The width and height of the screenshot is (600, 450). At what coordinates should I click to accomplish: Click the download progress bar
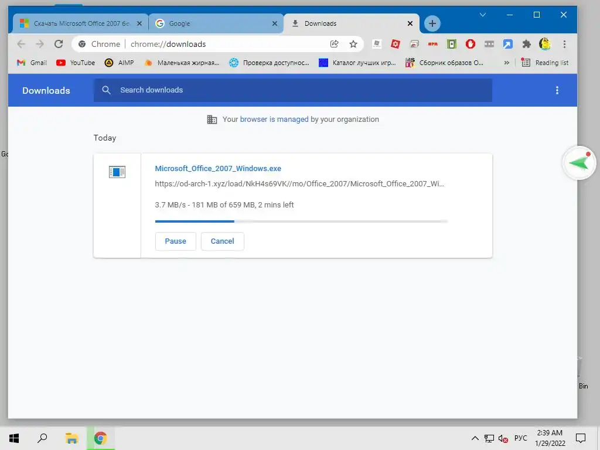[x=301, y=221]
